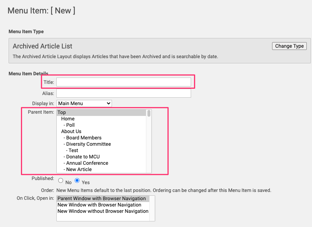Select About Us as parent item

tap(71, 132)
